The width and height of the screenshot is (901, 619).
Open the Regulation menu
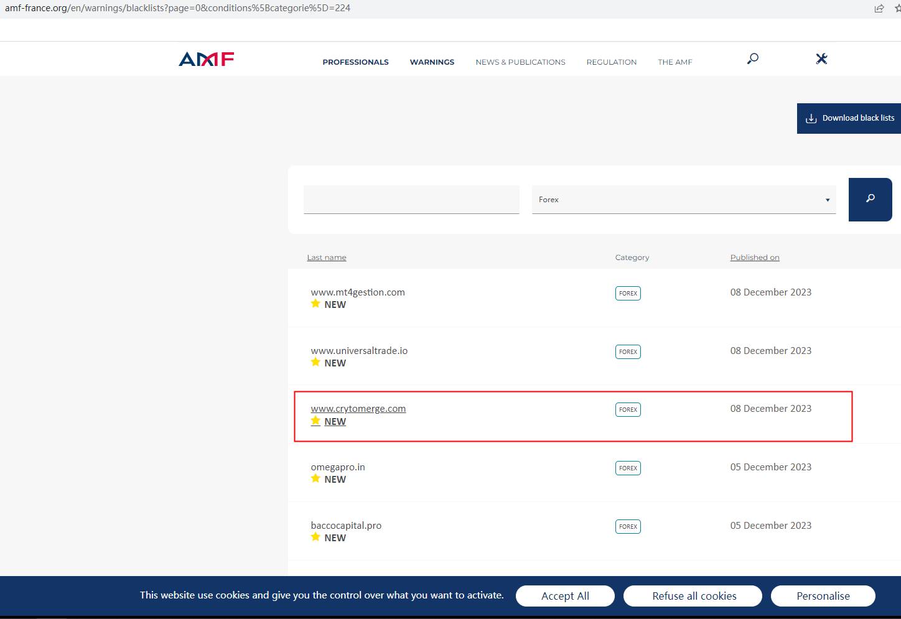tap(612, 62)
